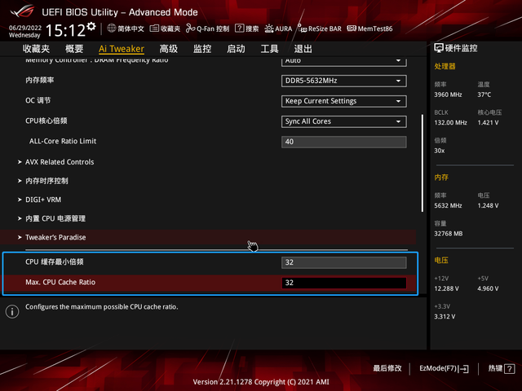Click the 12.288 V reading
The image size is (522, 391).
pos(446,288)
